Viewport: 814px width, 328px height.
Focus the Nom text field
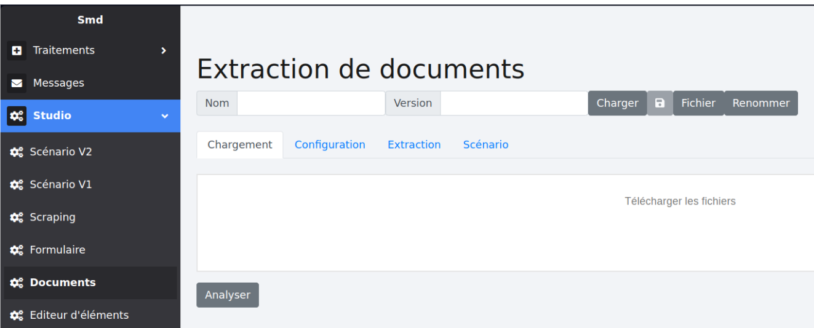(x=311, y=103)
